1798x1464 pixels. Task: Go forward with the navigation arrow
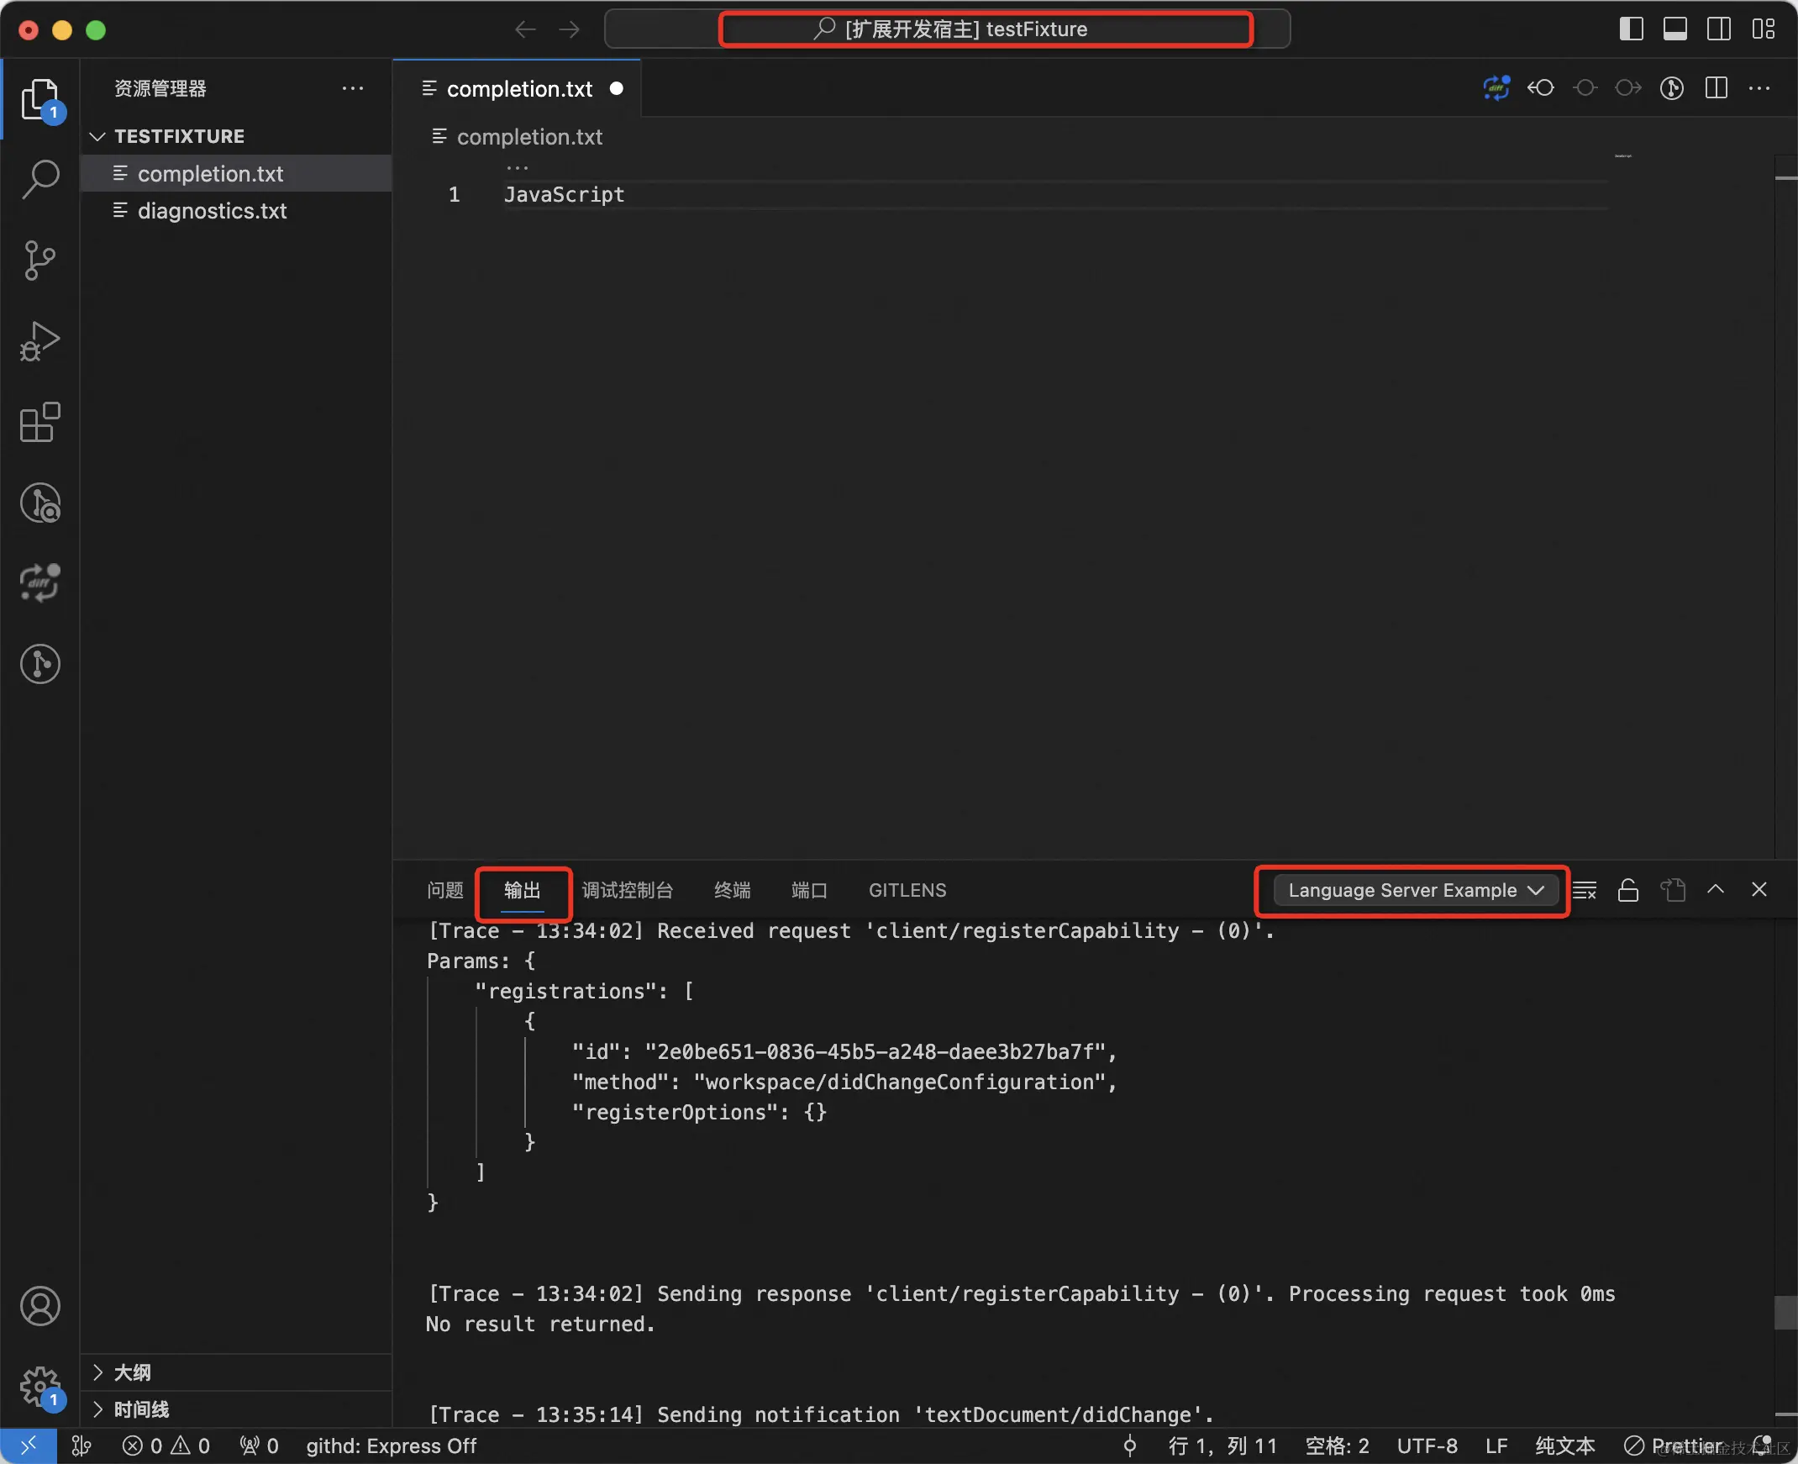[x=570, y=29]
